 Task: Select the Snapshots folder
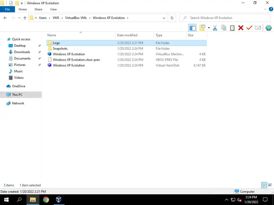tap(127, 49)
